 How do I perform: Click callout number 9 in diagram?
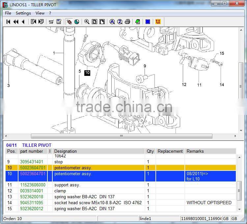145,66
